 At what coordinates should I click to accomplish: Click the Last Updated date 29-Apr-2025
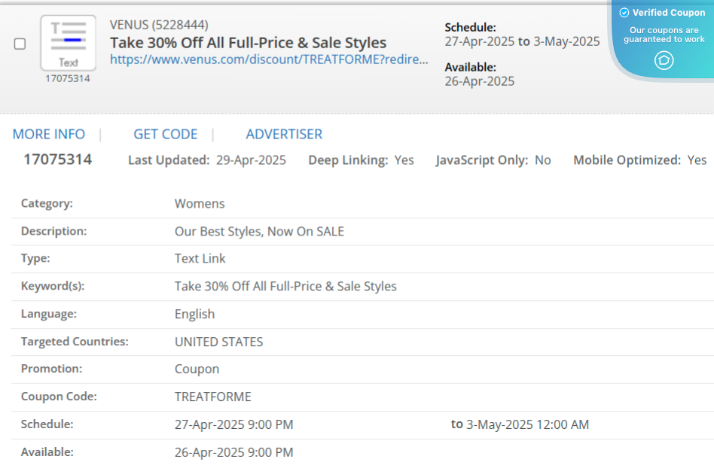click(x=251, y=160)
